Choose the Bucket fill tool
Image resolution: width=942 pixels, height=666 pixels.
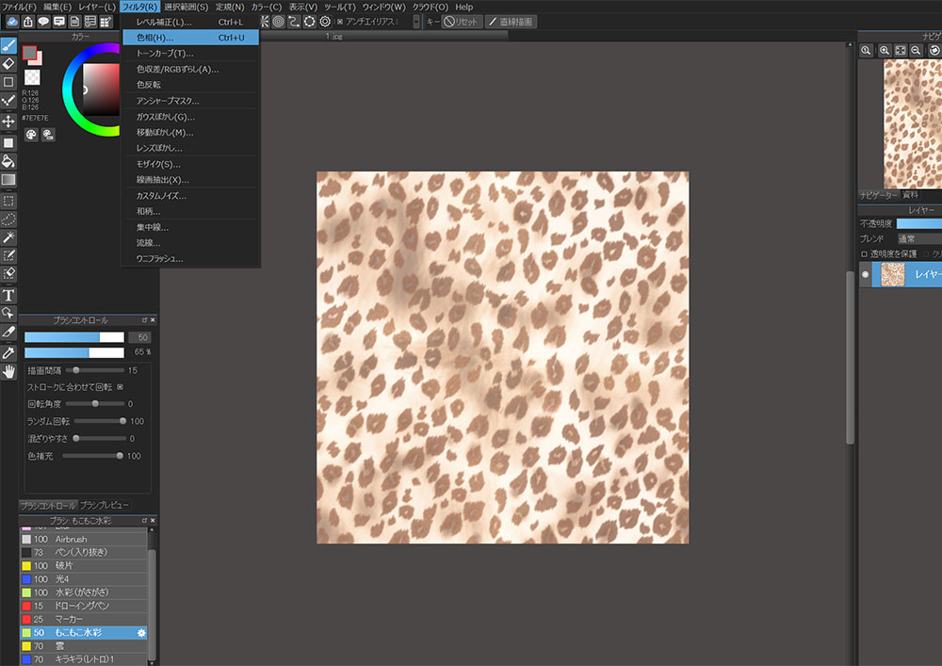click(x=8, y=161)
